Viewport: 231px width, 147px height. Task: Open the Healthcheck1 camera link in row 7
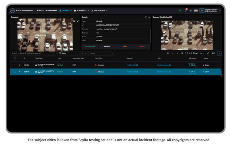click(x=132, y=72)
